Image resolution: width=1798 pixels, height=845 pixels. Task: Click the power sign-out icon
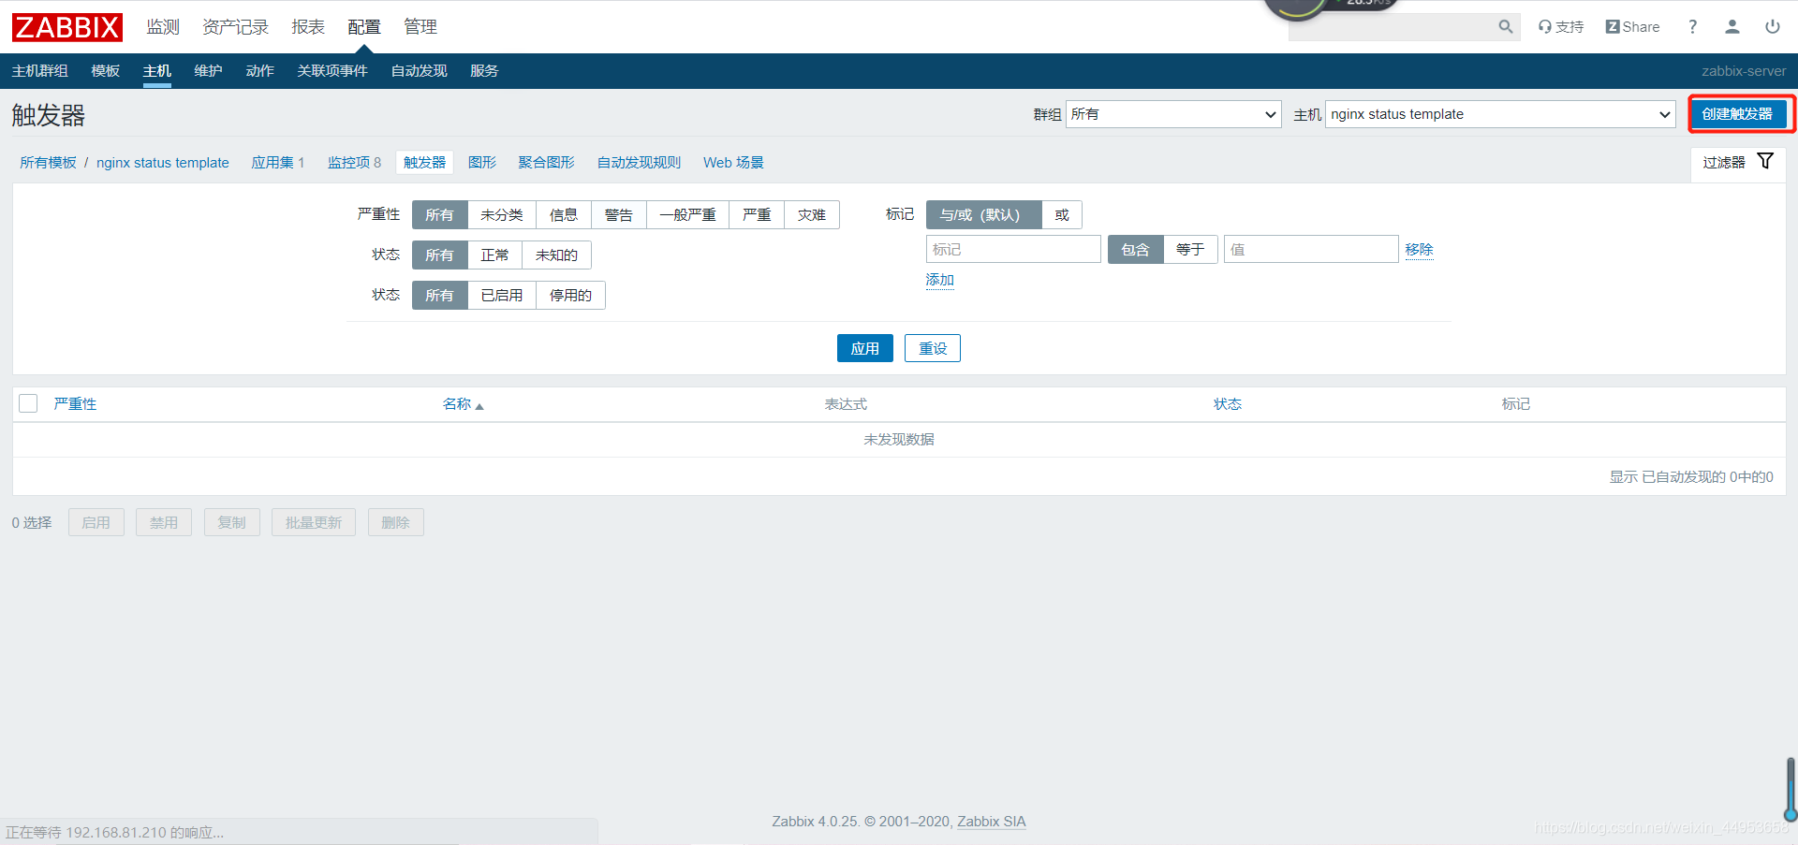tap(1773, 27)
